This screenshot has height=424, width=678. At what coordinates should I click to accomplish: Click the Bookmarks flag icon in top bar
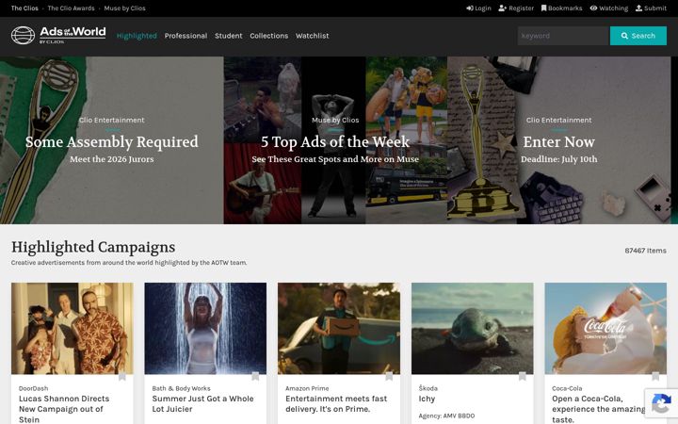(x=543, y=8)
